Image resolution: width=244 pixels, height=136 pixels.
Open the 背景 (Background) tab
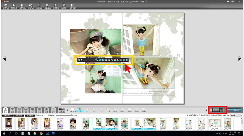pos(26,110)
